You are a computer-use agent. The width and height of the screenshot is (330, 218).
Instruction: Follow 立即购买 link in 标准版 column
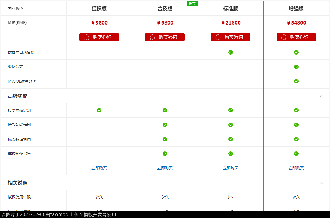tap(231, 168)
